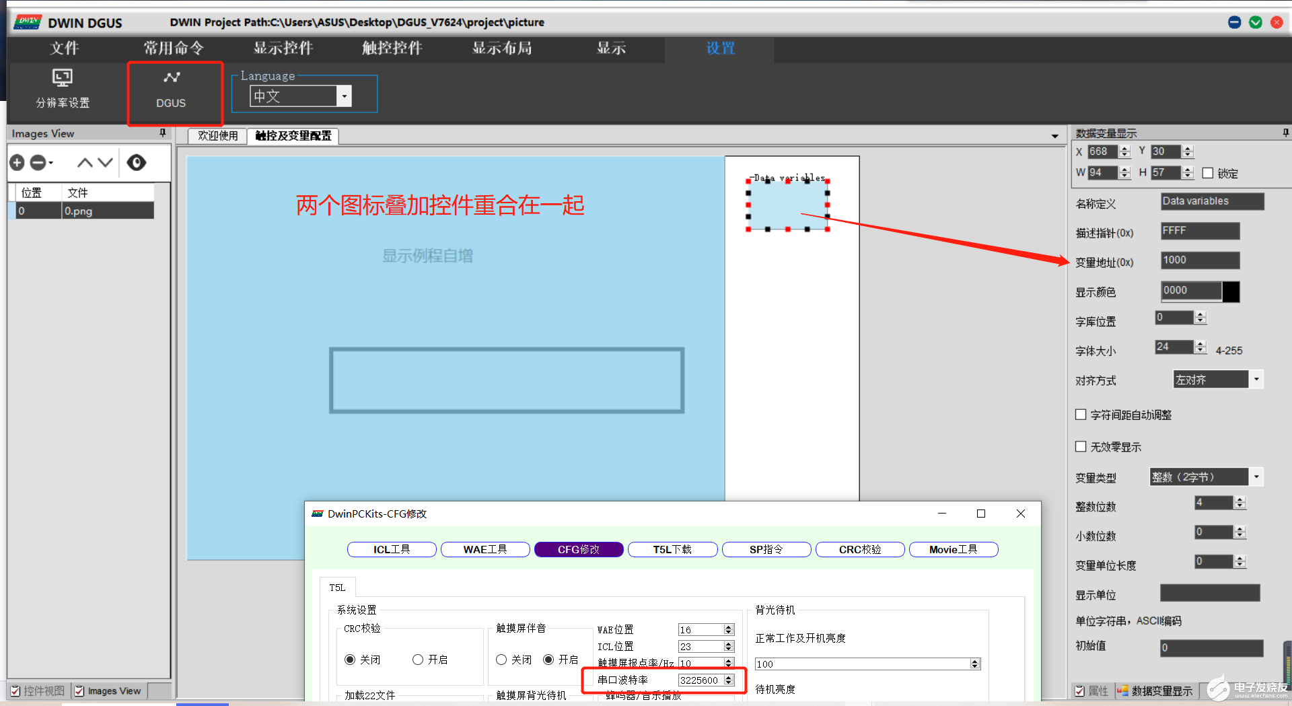
Task: Open the 对齐方式 alignment dropdown
Action: coord(1256,380)
